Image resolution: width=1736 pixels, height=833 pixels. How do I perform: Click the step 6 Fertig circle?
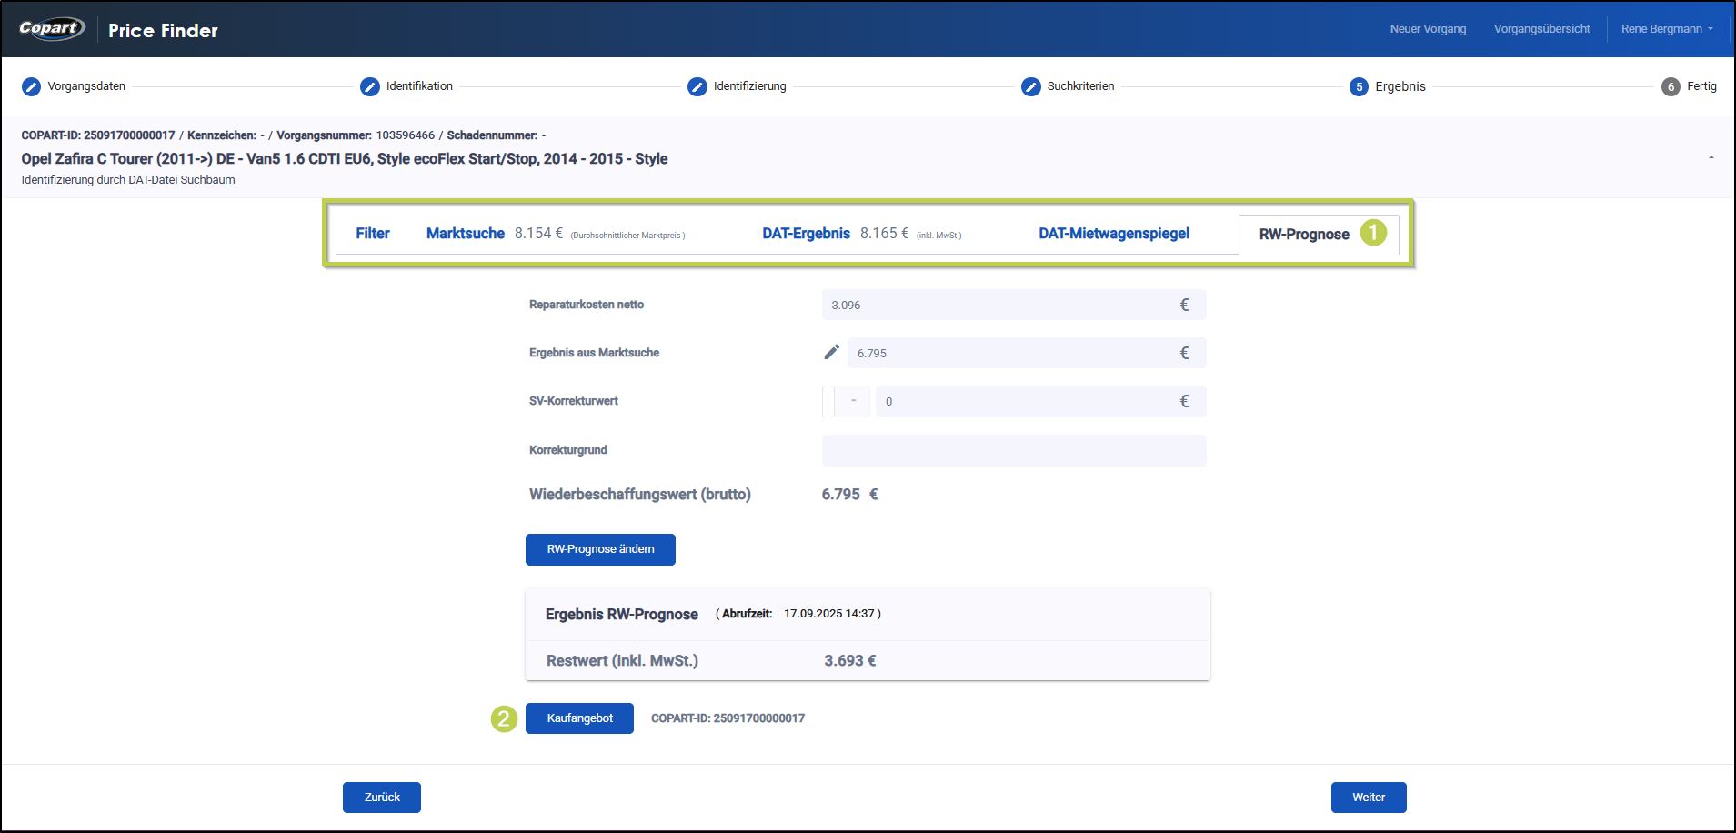click(x=1670, y=86)
